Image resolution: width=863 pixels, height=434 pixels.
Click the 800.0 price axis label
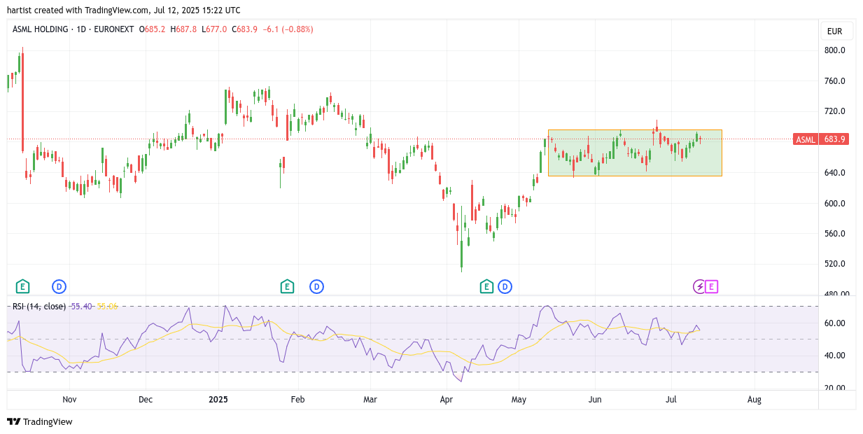[x=835, y=50]
